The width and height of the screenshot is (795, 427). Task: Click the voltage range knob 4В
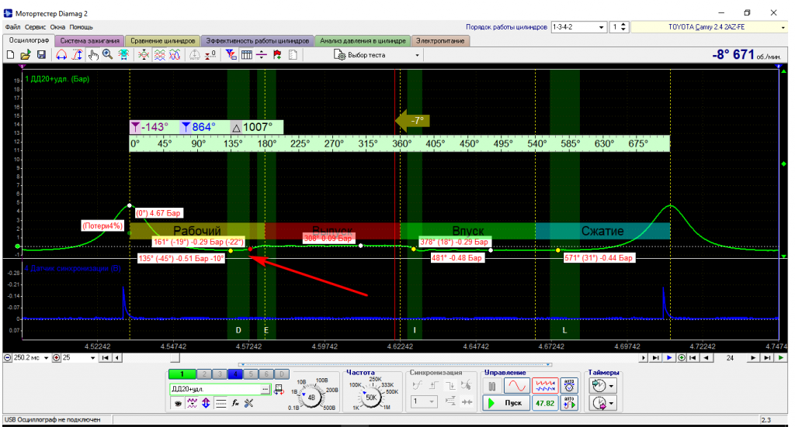(311, 397)
